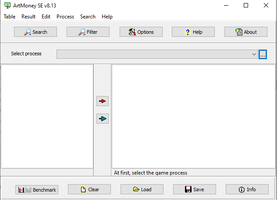Open the Search menu in the menu bar

click(88, 17)
